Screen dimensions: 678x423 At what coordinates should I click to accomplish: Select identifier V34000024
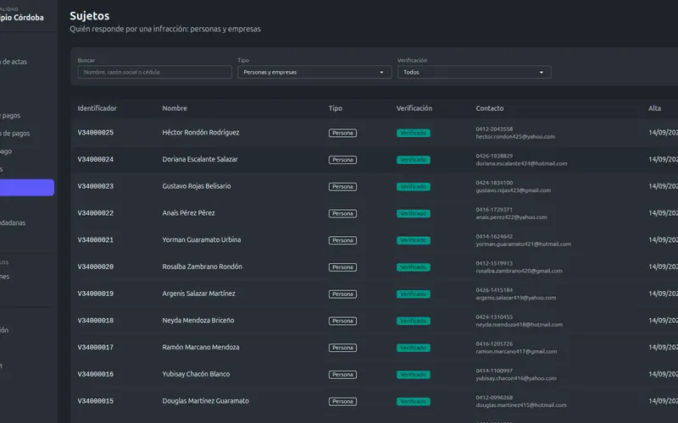pos(96,159)
